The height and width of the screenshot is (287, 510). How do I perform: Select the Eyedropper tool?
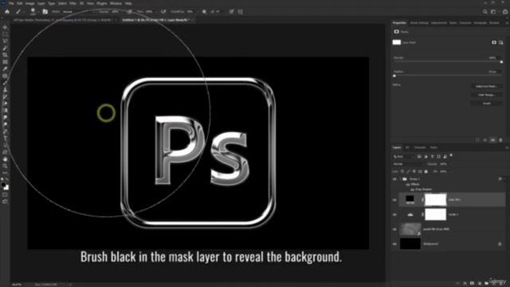pos(5,69)
